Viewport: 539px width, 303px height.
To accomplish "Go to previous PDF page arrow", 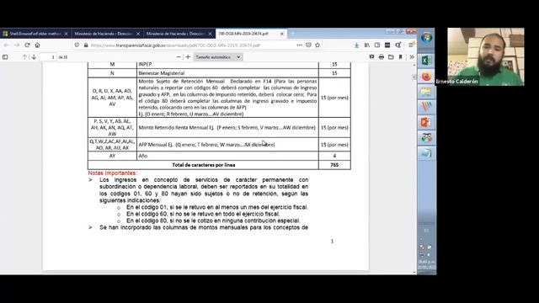I will coord(24,57).
